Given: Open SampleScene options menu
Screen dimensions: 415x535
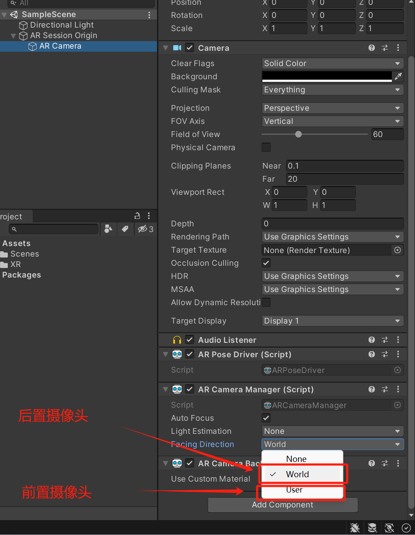Looking at the screenshot, I should tap(149, 15).
